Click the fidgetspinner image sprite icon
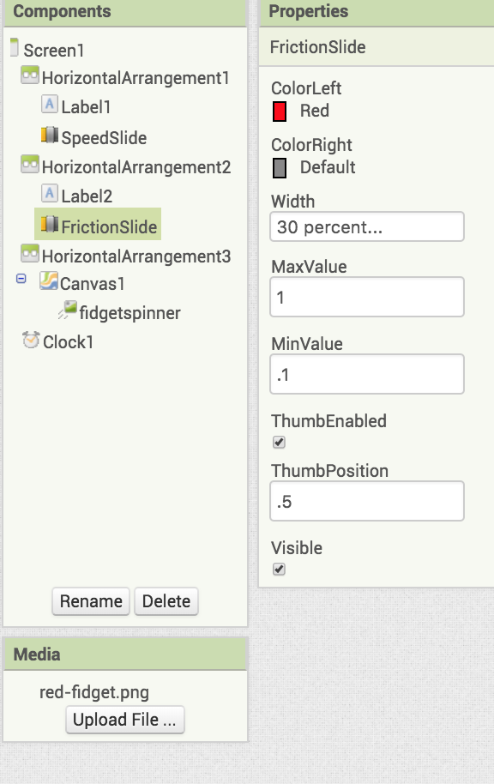 tap(68, 310)
